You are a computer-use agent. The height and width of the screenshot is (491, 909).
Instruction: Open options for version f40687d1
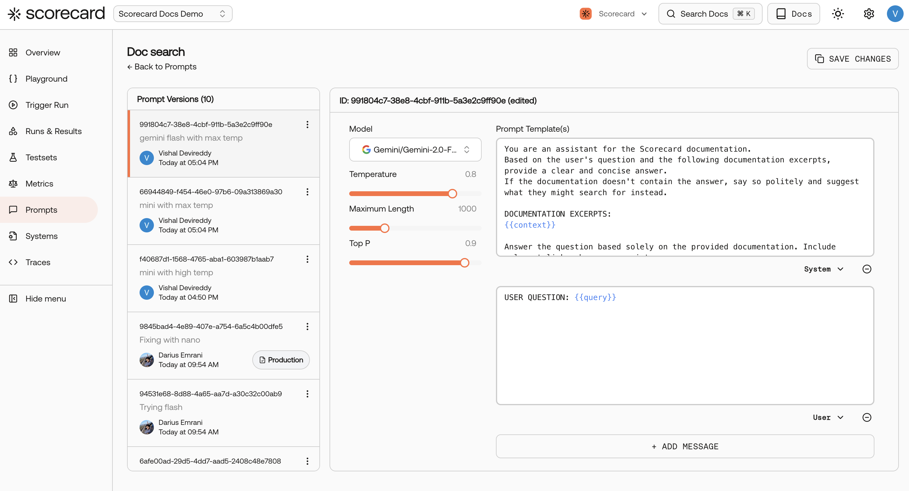point(307,259)
